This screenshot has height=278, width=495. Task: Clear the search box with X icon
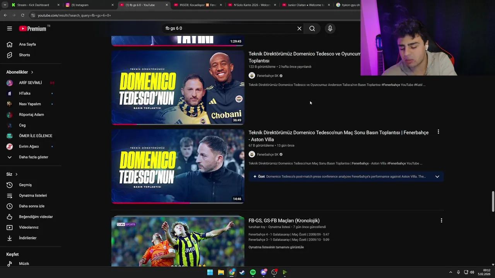coord(299,28)
